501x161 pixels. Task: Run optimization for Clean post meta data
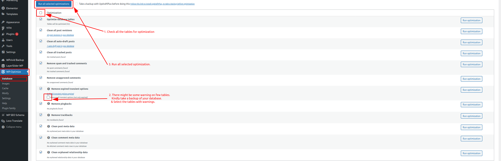point(471,127)
